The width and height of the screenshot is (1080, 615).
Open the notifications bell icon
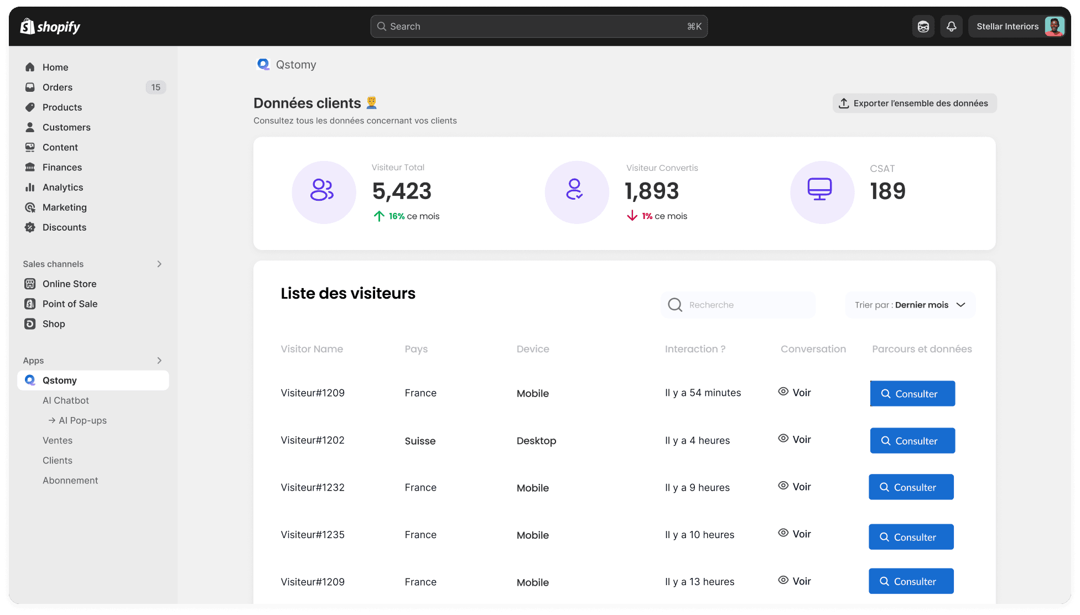tap(951, 27)
